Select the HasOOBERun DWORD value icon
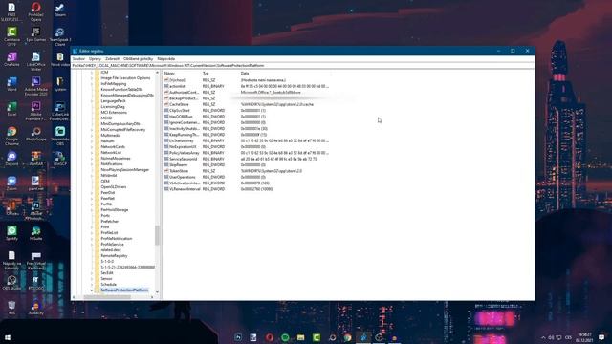This screenshot has width=612, height=344. 166,117
